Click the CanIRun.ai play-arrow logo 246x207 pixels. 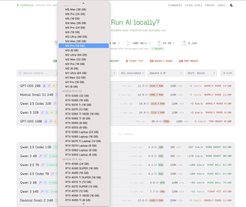click(18, 5)
